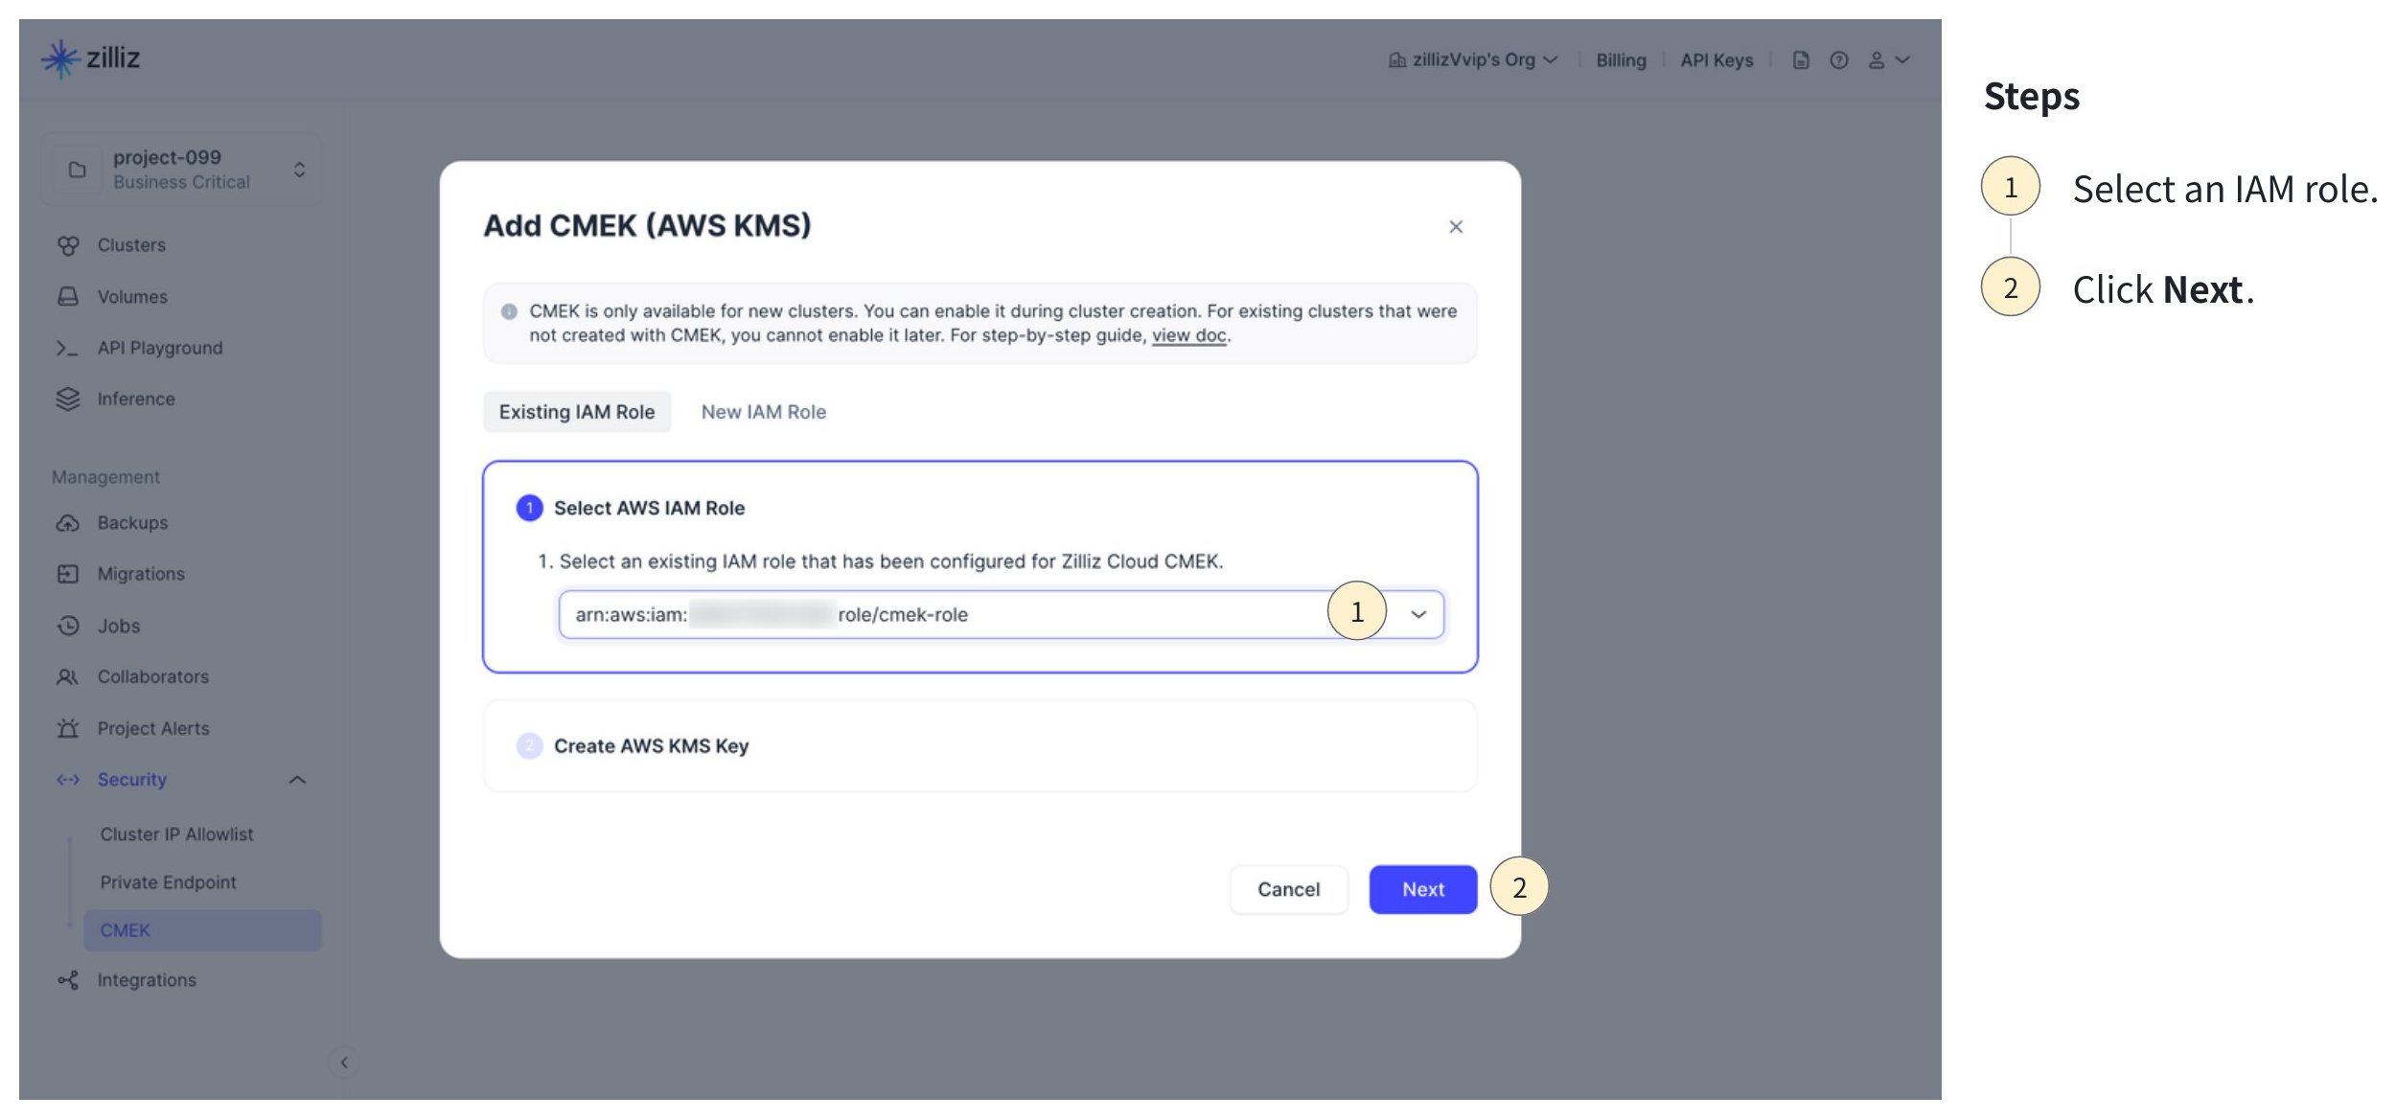Click the help question-mark icon in header

(1838, 60)
